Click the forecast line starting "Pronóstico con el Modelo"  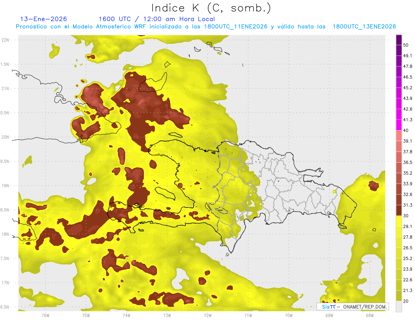pos(206,27)
